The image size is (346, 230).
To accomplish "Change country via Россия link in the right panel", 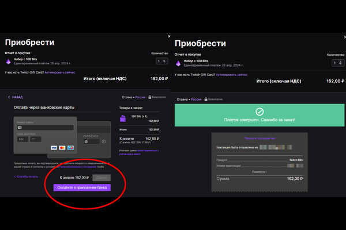I will pos(196,99).
